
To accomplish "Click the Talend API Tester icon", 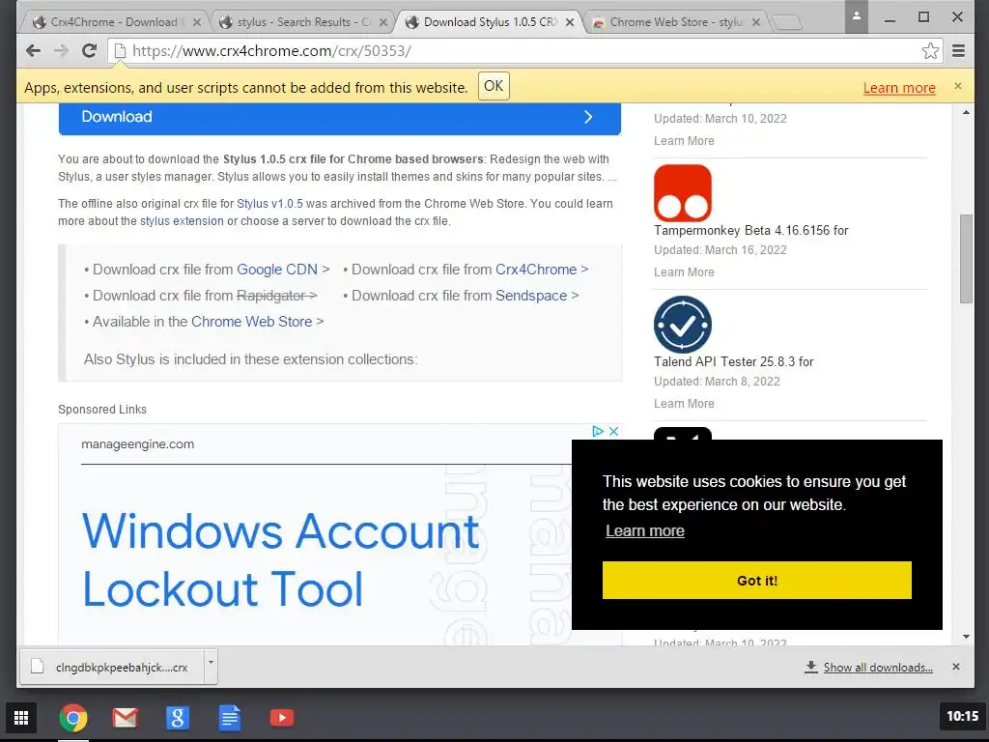I will tap(683, 325).
